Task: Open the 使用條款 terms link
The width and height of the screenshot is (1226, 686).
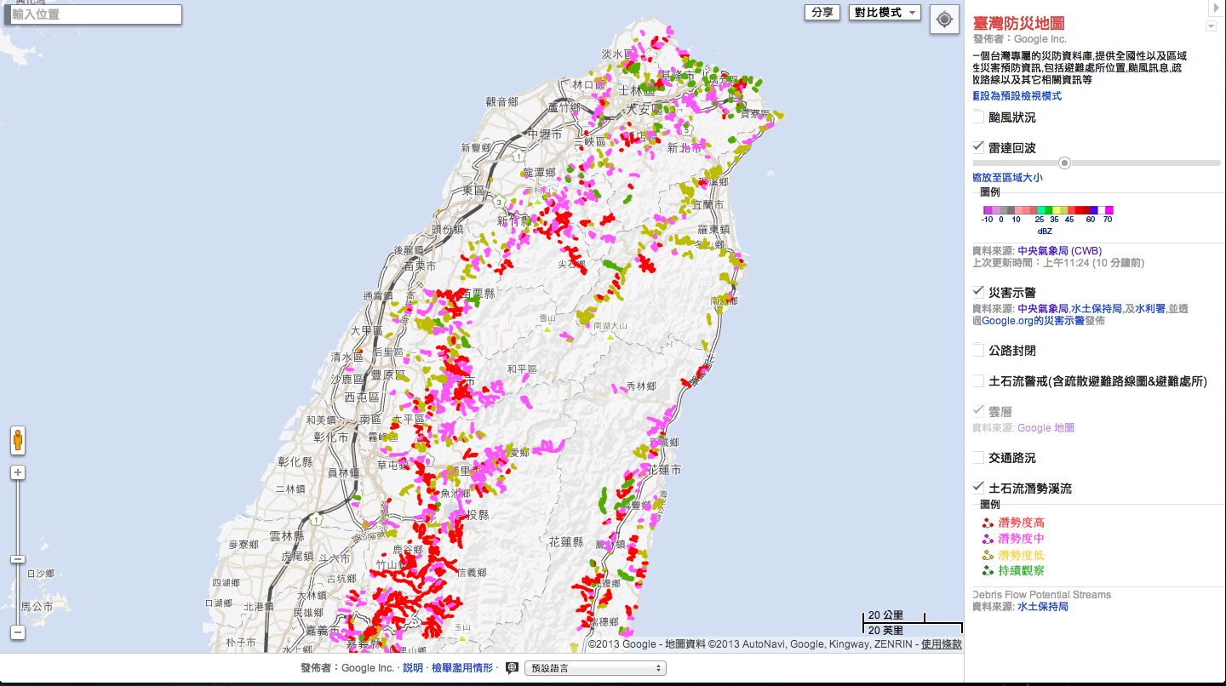Action: (942, 644)
